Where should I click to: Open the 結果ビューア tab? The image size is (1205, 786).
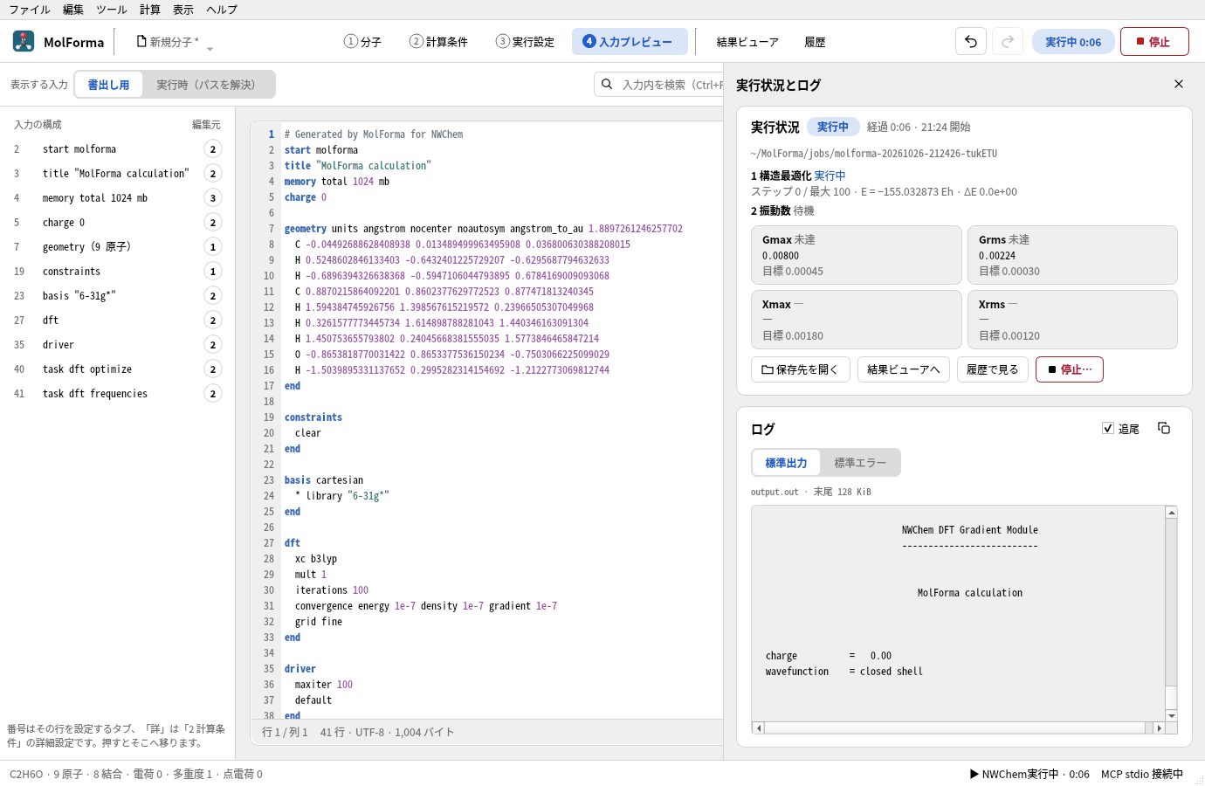click(x=747, y=42)
